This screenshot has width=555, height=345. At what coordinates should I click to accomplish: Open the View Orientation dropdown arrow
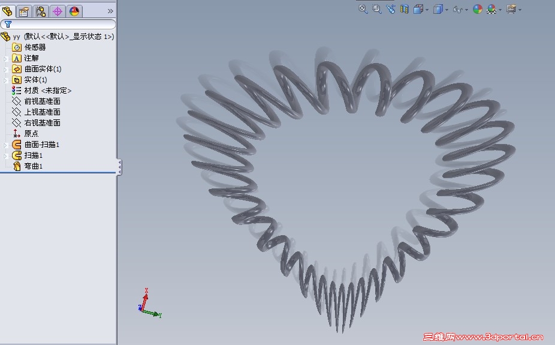[x=427, y=10]
